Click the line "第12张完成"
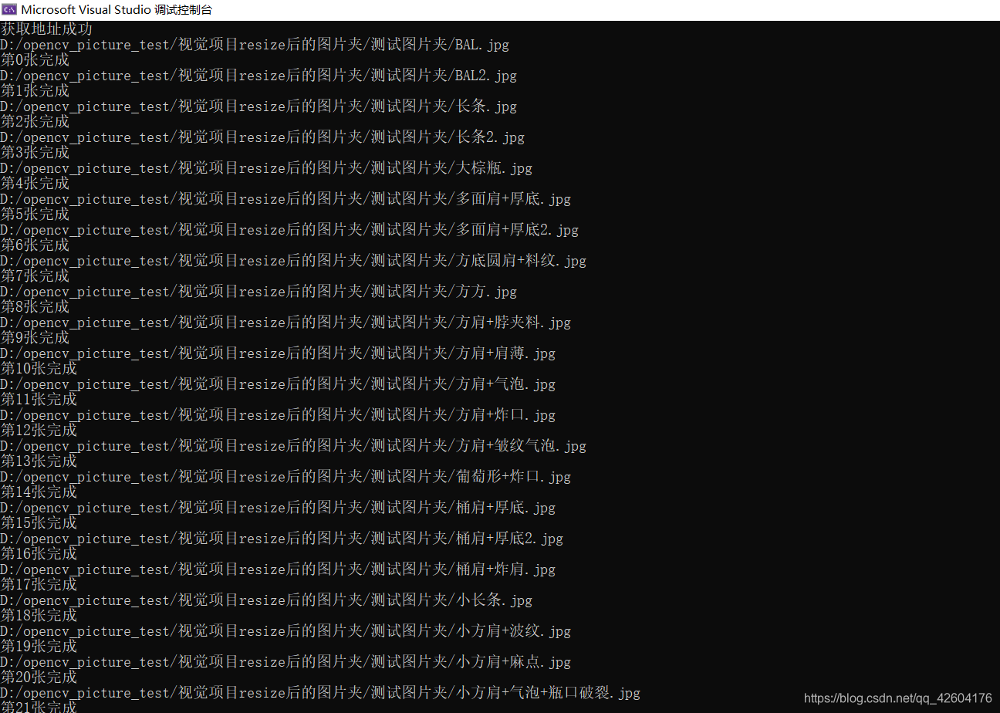The width and height of the screenshot is (1000, 713). point(39,431)
